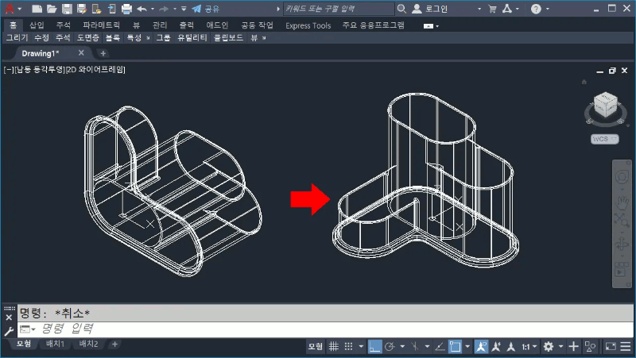Toggle snap mode dotted grid button
Viewport: 636px width, 358px height.
tap(350, 347)
